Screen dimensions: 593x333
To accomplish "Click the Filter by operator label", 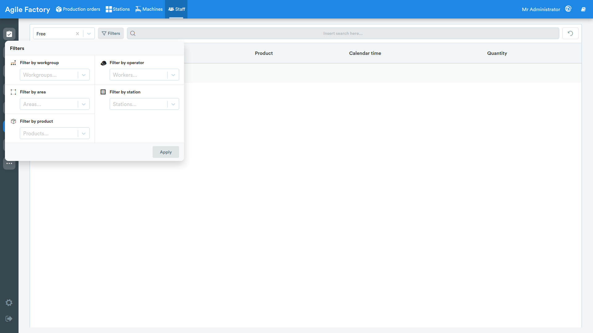I will [127, 63].
